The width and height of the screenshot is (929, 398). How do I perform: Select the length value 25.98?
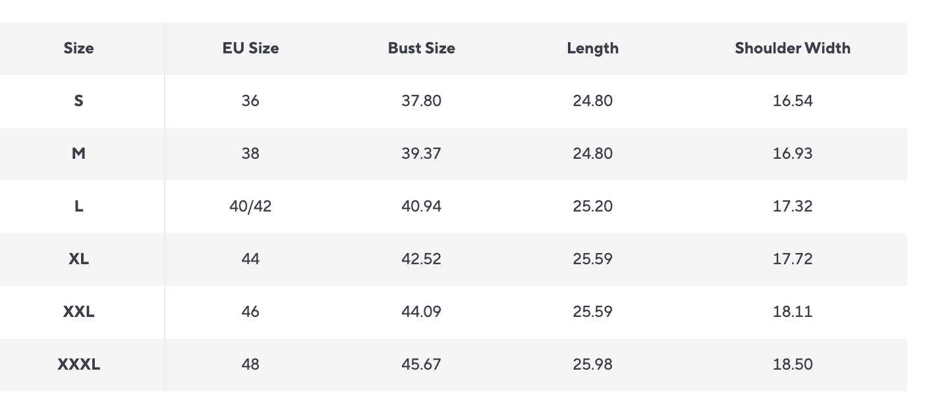point(592,364)
